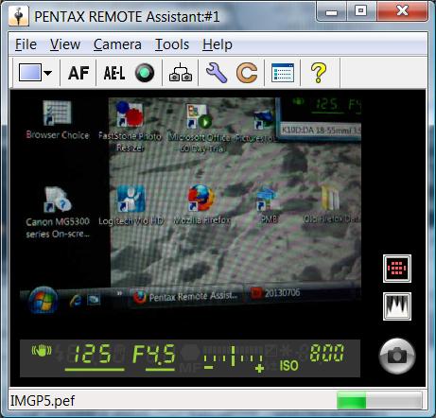The width and height of the screenshot is (436, 418).
Task: Click the orange C custom icon
Action: click(247, 73)
